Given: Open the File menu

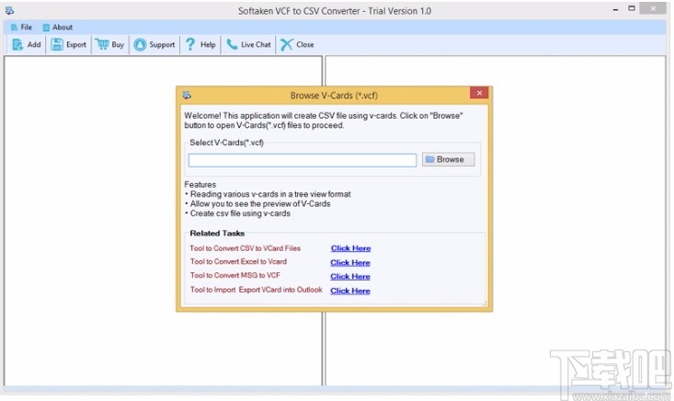Looking at the screenshot, I should point(21,27).
